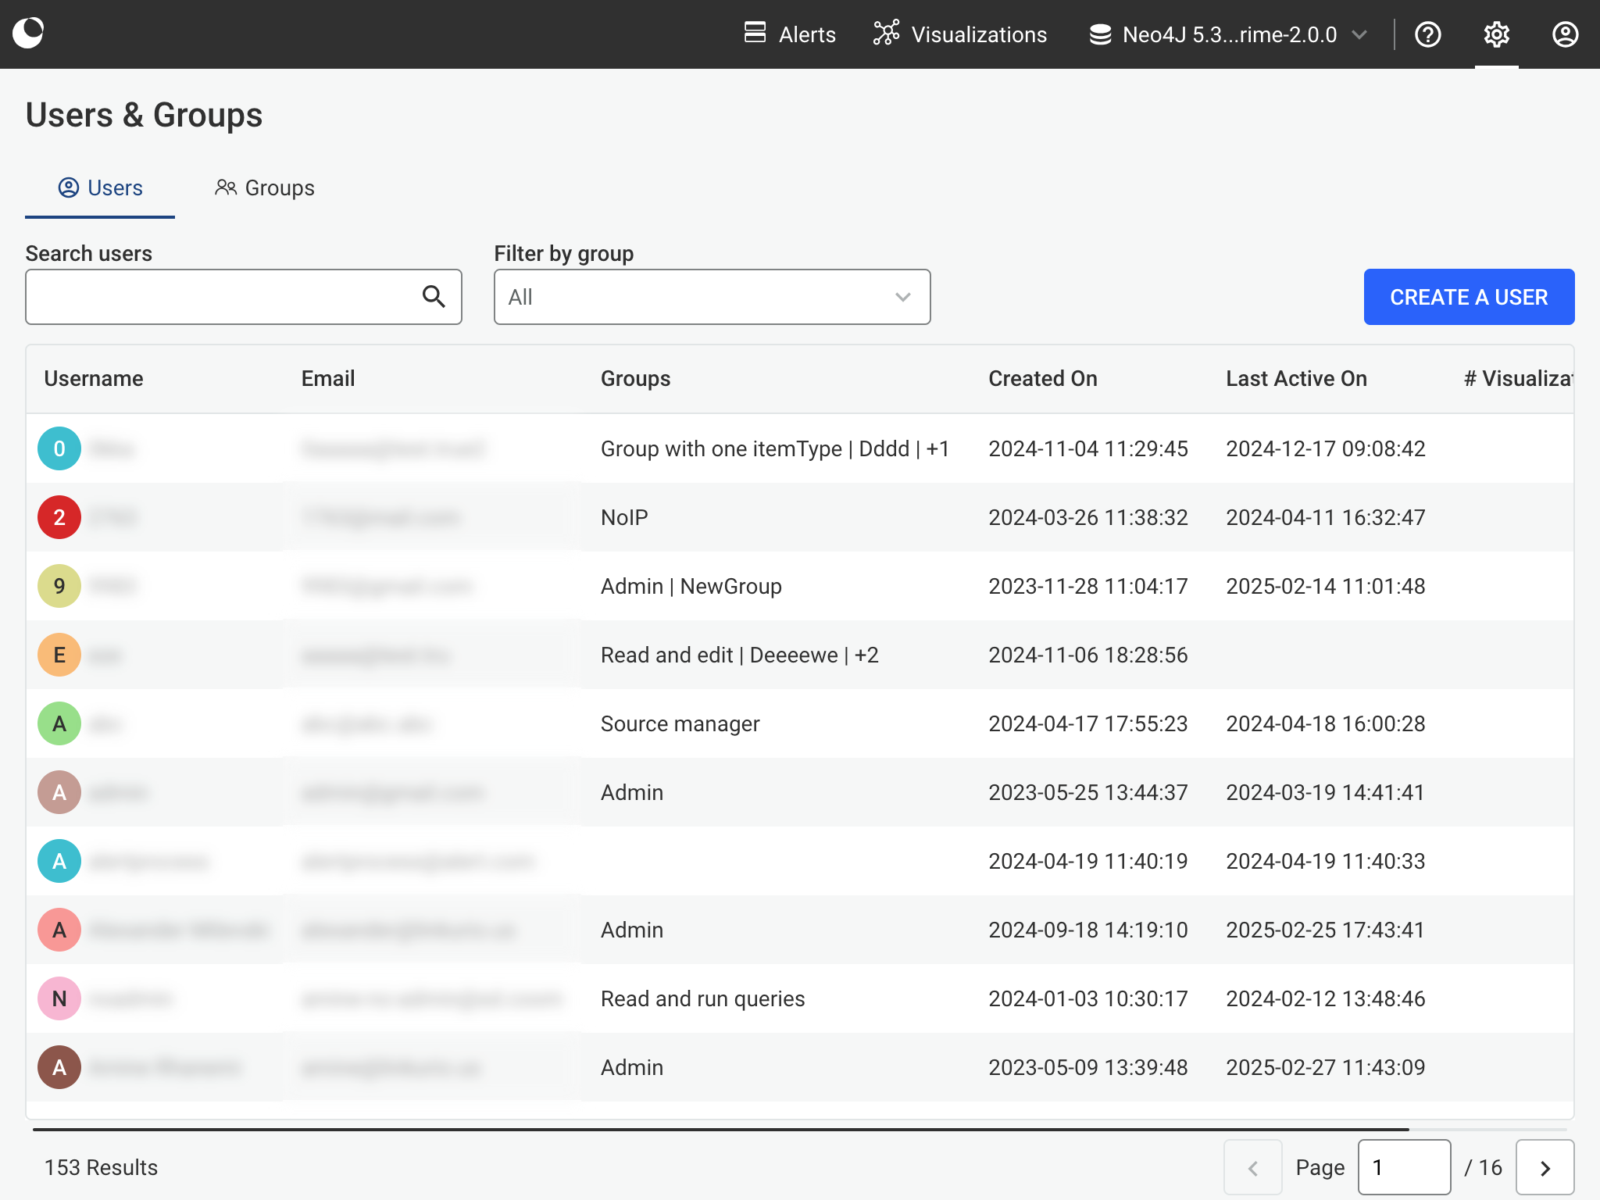Click the search magnifier icon
1600x1200 pixels.
tap(434, 297)
